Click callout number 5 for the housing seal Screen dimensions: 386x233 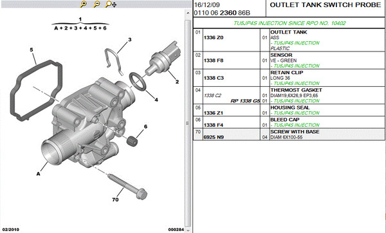tap(32, 50)
